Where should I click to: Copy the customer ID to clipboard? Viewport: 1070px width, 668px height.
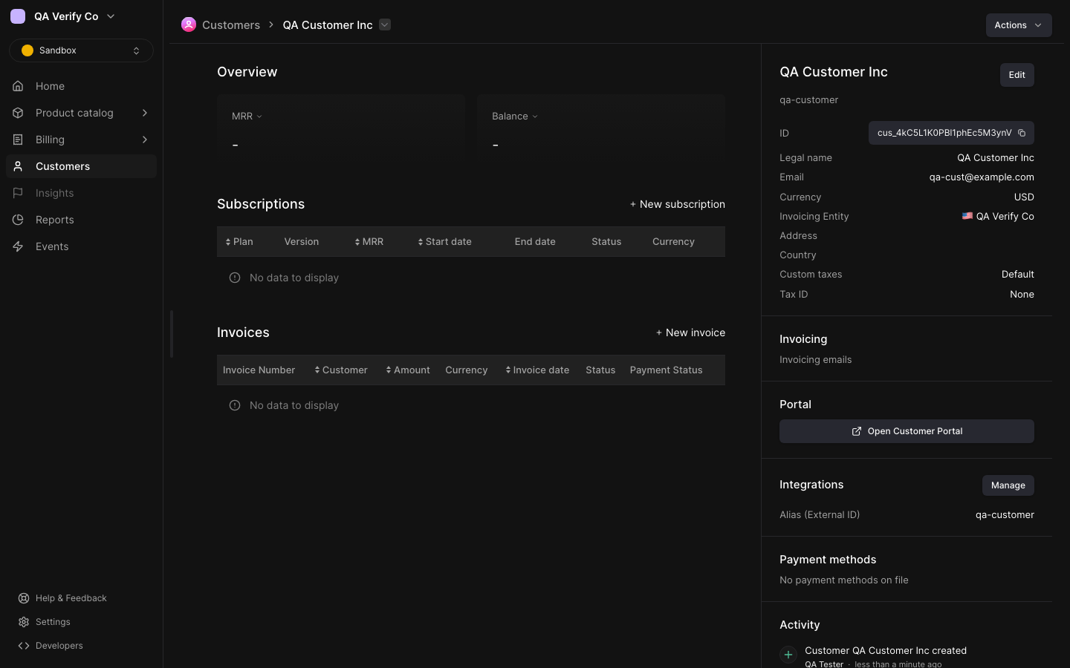tap(1022, 133)
